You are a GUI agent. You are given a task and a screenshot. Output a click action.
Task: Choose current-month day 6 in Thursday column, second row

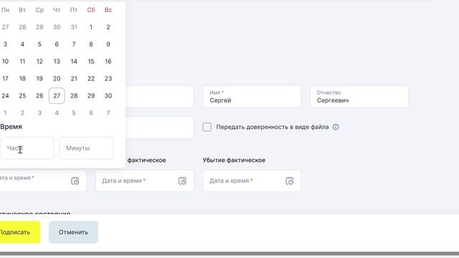(57, 44)
